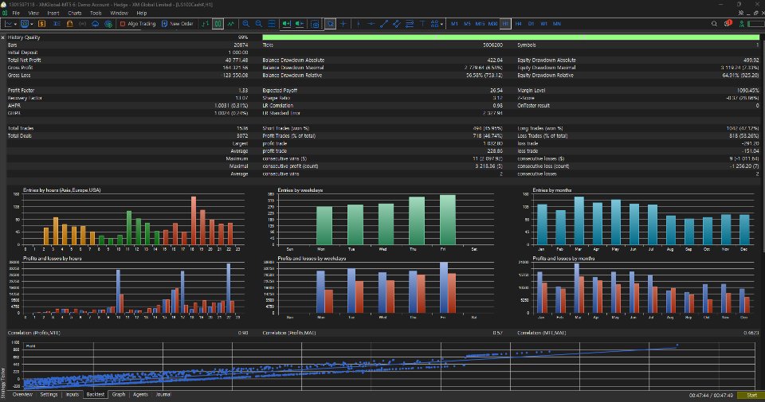Zoom in on the chart

click(246, 23)
